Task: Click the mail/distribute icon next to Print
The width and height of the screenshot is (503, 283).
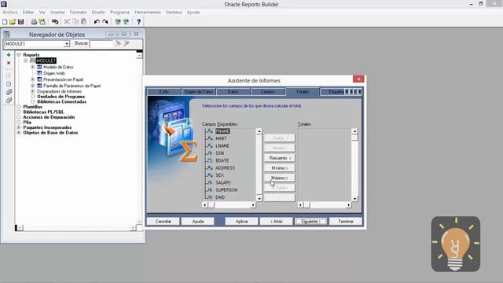Action: coord(42,22)
